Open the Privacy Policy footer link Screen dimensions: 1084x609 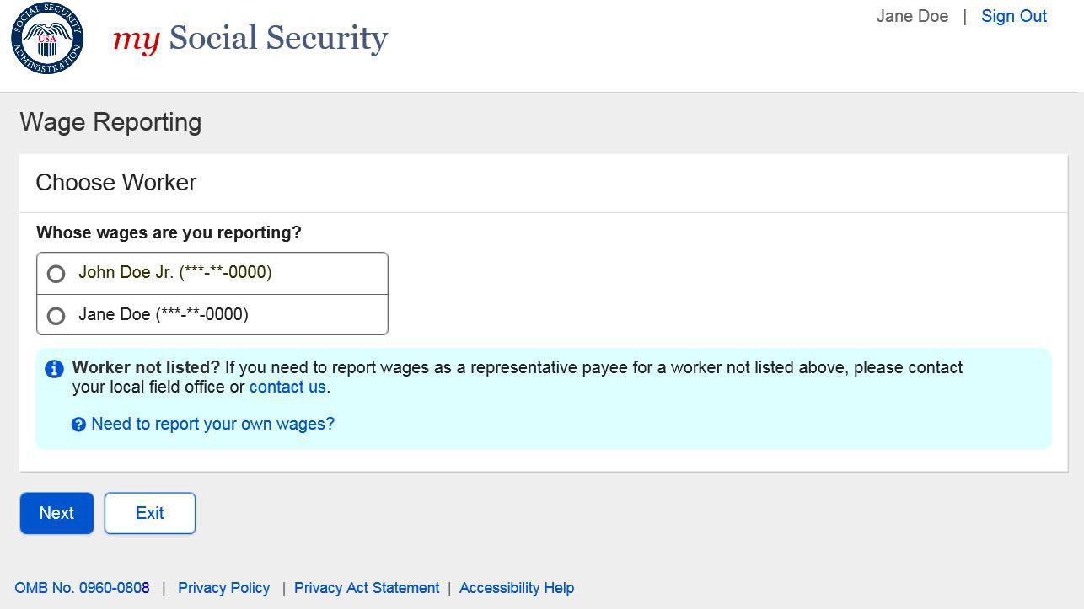(223, 588)
